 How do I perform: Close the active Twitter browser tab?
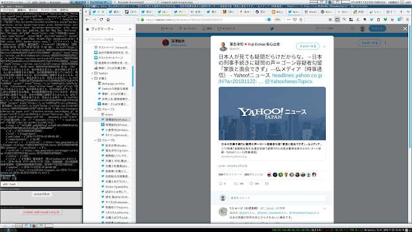point(103,12)
